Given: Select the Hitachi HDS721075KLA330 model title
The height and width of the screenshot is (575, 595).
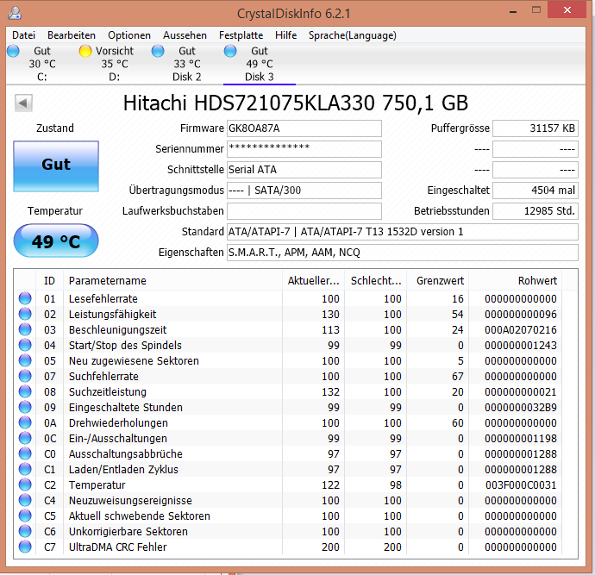Looking at the screenshot, I should (x=296, y=103).
